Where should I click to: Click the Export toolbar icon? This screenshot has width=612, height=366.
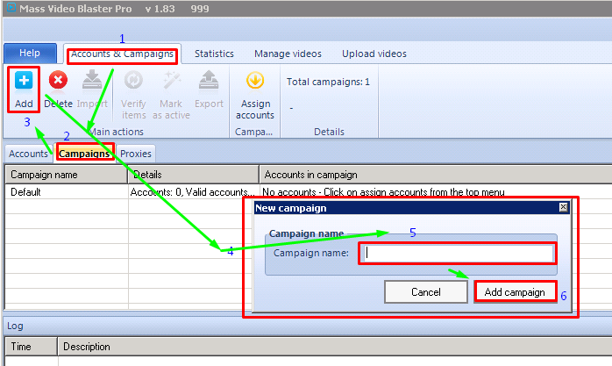209,80
